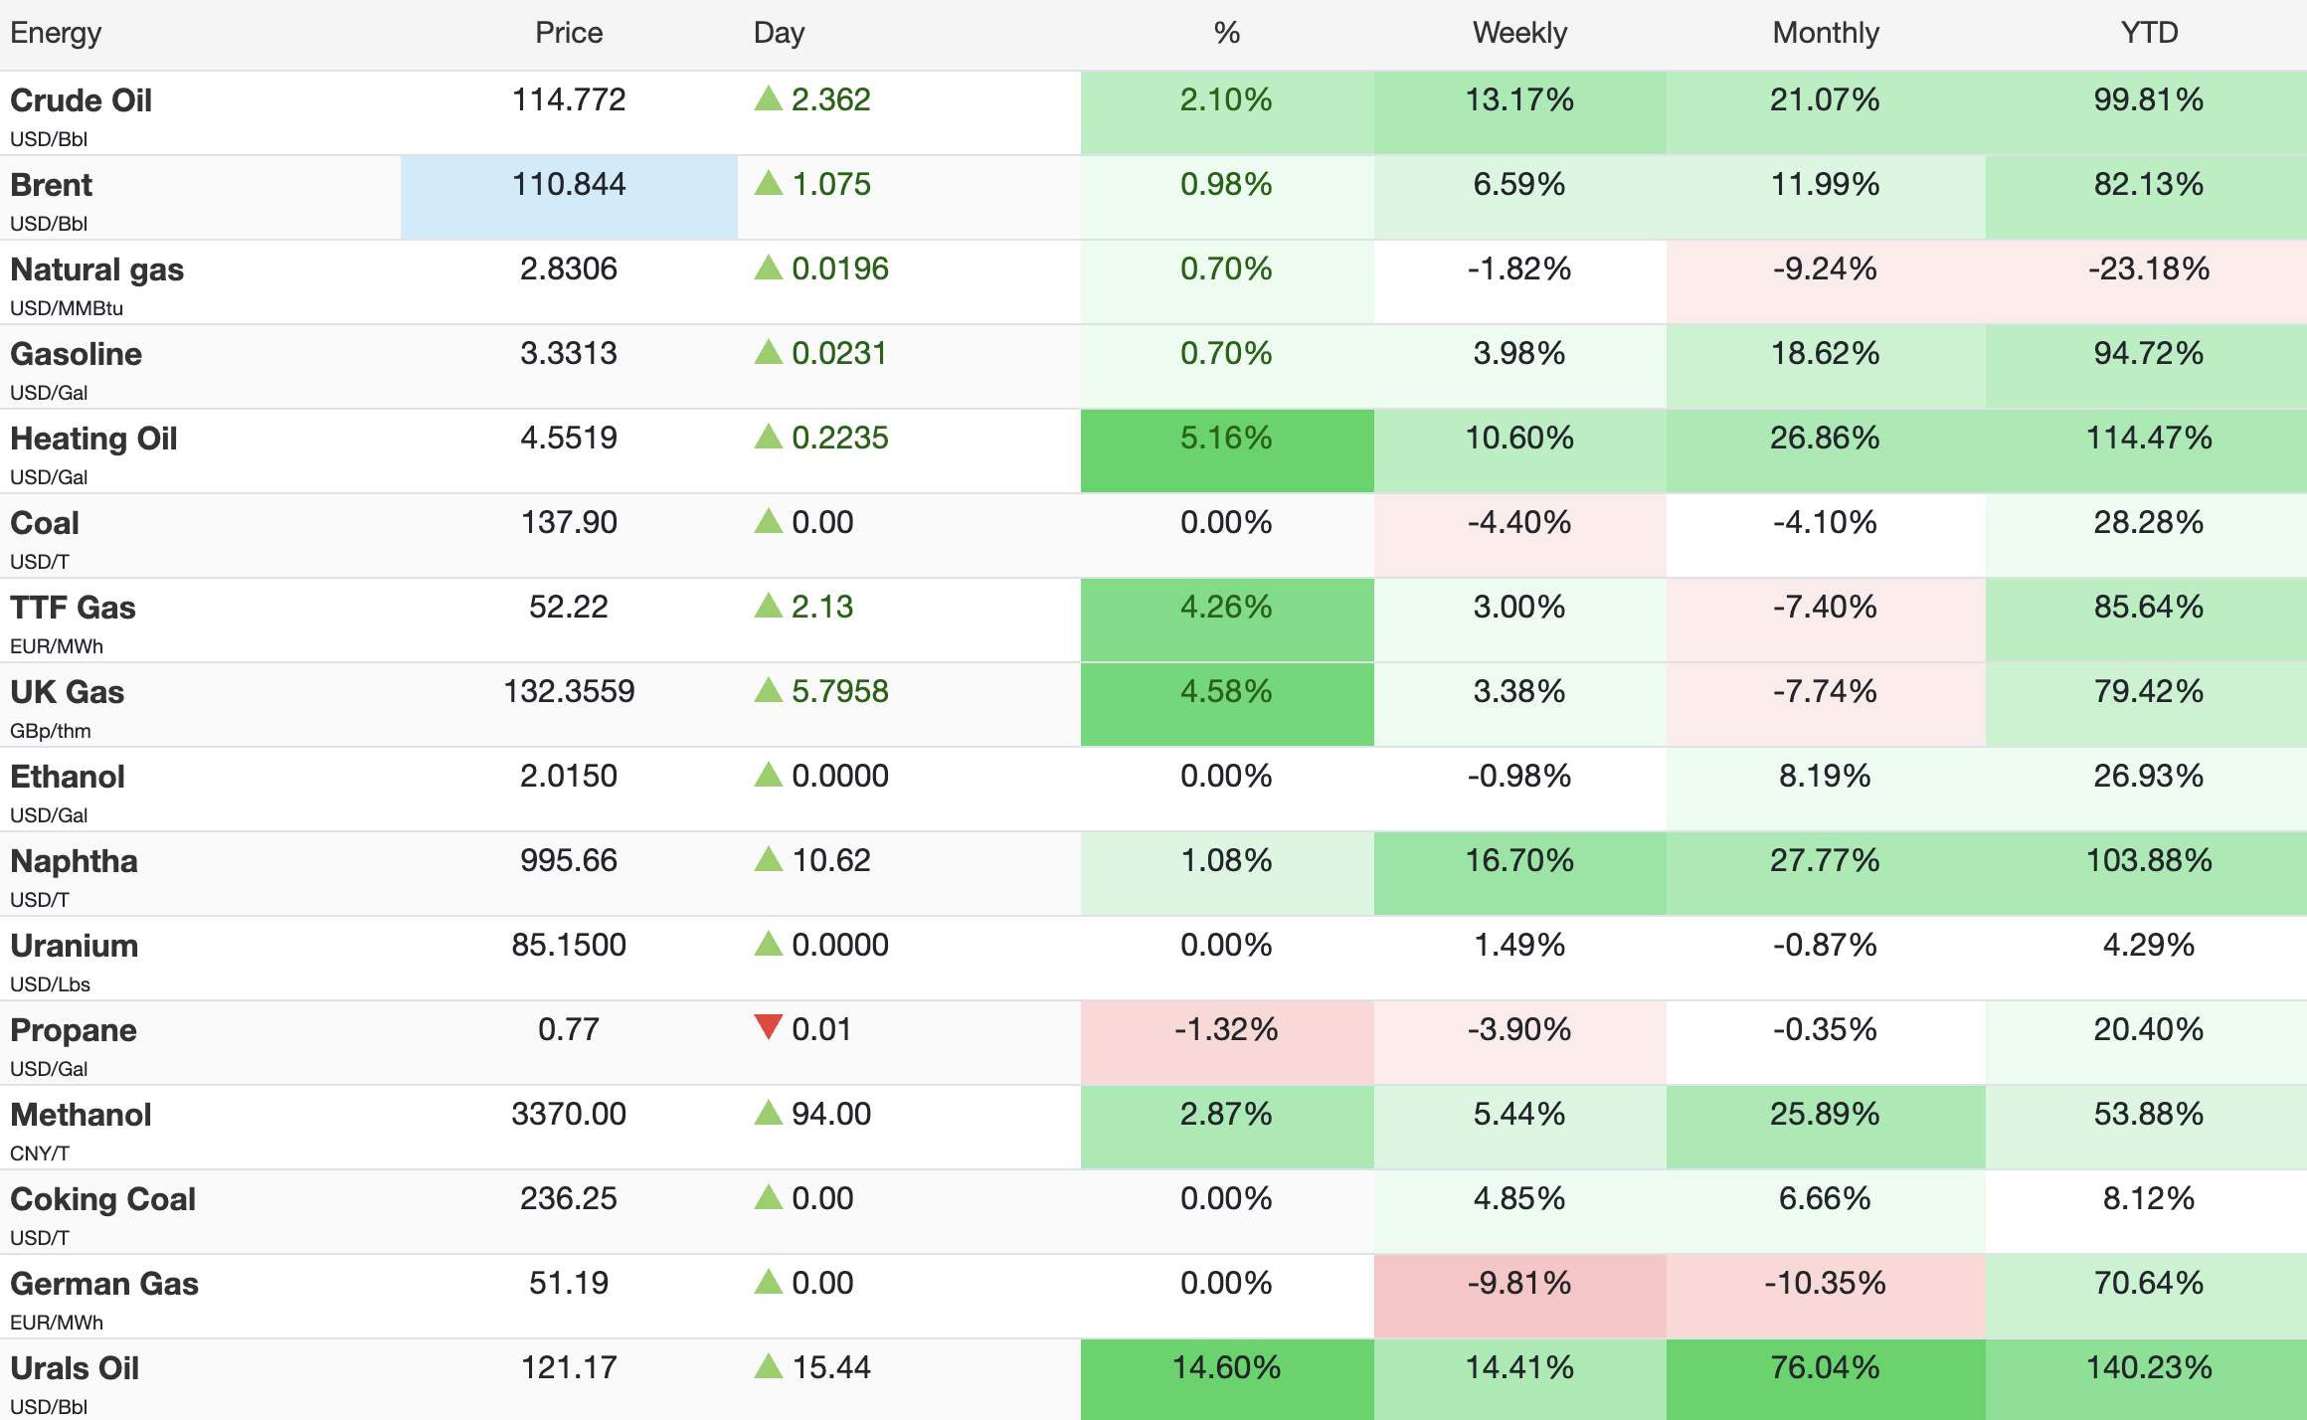Screen dimensions: 2307x1420
Task: Click the green up arrow in Brent row
Action: coord(768,183)
